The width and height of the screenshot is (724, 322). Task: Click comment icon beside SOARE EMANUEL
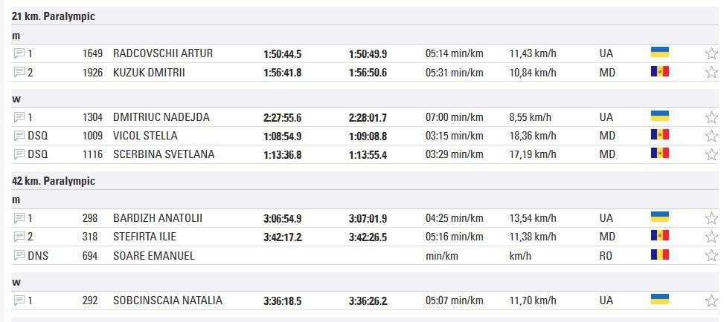tap(19, 255)
